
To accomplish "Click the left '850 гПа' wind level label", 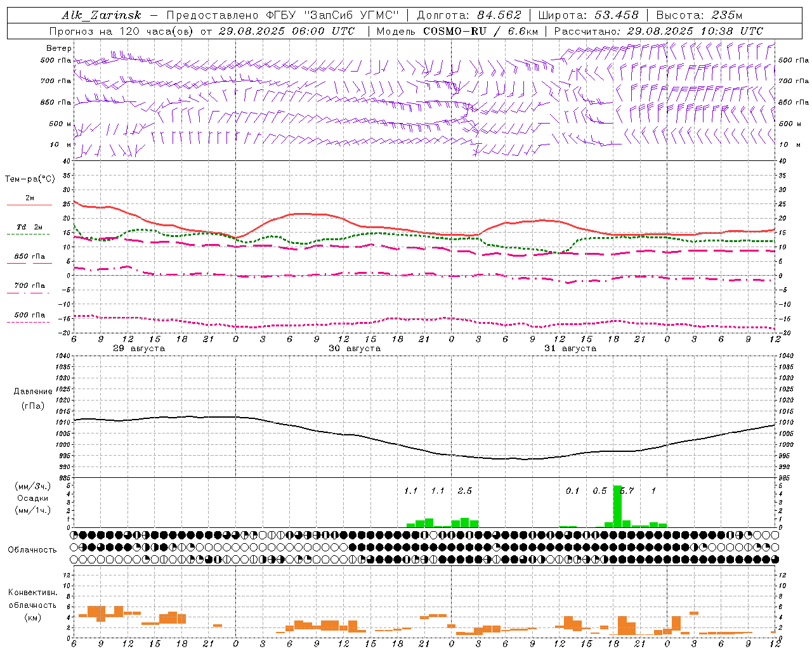I will point(56,102).
